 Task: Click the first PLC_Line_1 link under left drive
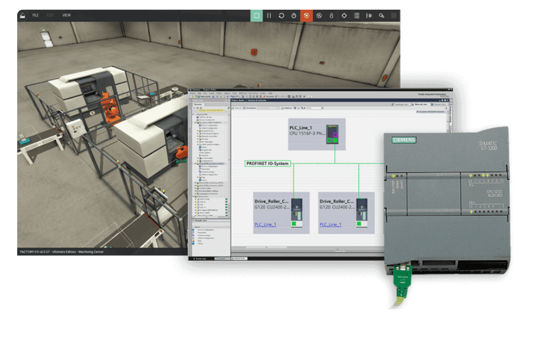coord(265,224)
